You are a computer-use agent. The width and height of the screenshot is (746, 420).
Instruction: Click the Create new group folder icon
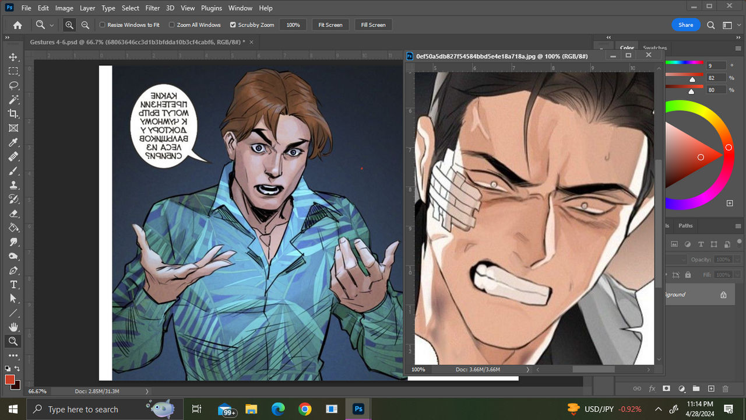pyautogui.click(x=696, y=388)
